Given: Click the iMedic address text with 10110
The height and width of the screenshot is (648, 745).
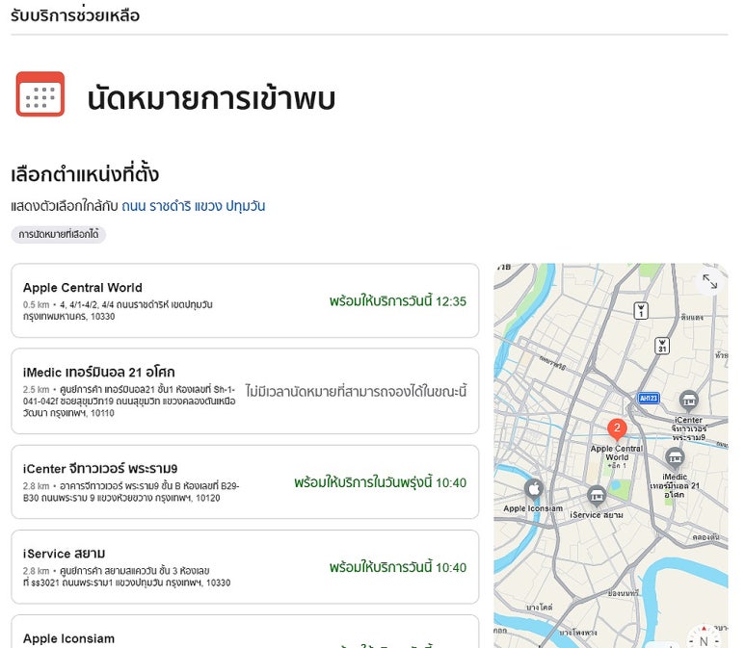Looking at the screenshot, I should [129, 402].
